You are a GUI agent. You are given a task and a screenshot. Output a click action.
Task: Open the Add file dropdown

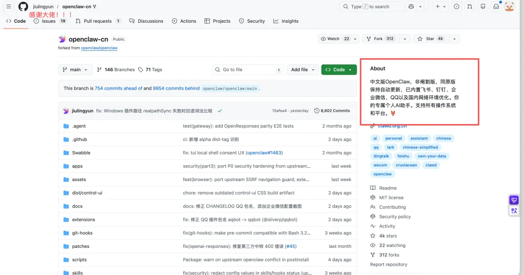point(302,70)
